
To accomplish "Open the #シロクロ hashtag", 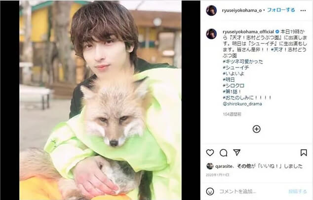I will pos(234,86).
